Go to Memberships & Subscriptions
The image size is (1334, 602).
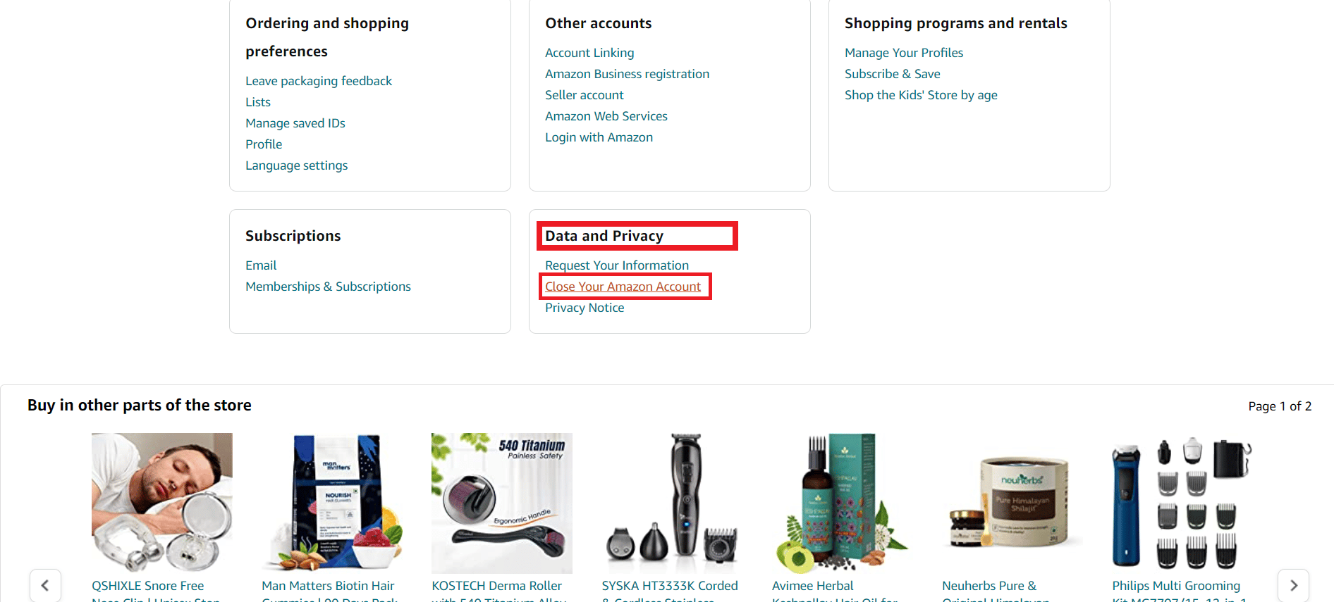(x=328, y=287)
